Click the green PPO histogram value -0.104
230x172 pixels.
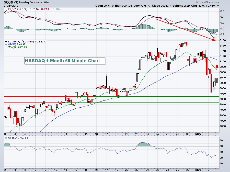[x=56, y=9]
